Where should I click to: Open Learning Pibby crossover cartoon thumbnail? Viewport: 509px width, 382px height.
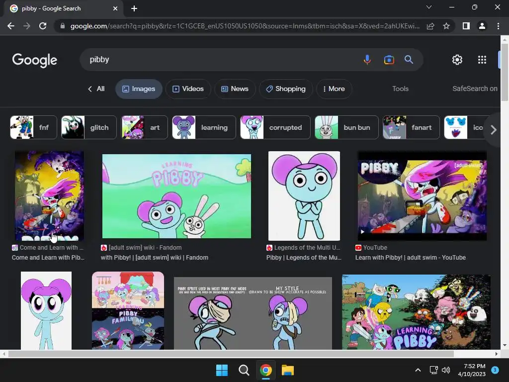[x=416, y=312]
